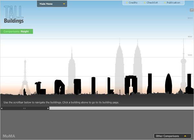Select the slim black tower between Empire State and Petronas
The height and width of the screenshot is (140, 194).
[93, 85]
